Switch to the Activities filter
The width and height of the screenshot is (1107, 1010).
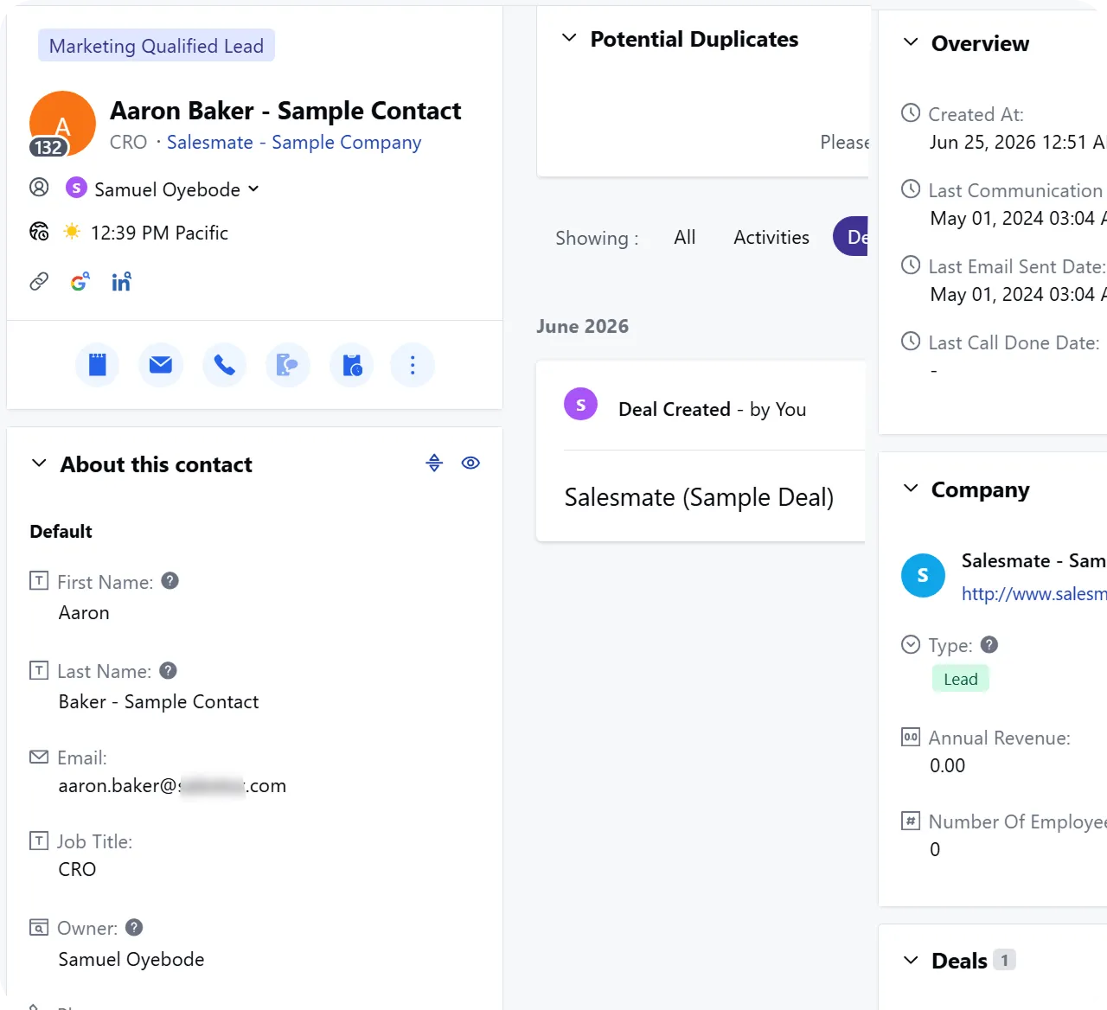[771, 237]
